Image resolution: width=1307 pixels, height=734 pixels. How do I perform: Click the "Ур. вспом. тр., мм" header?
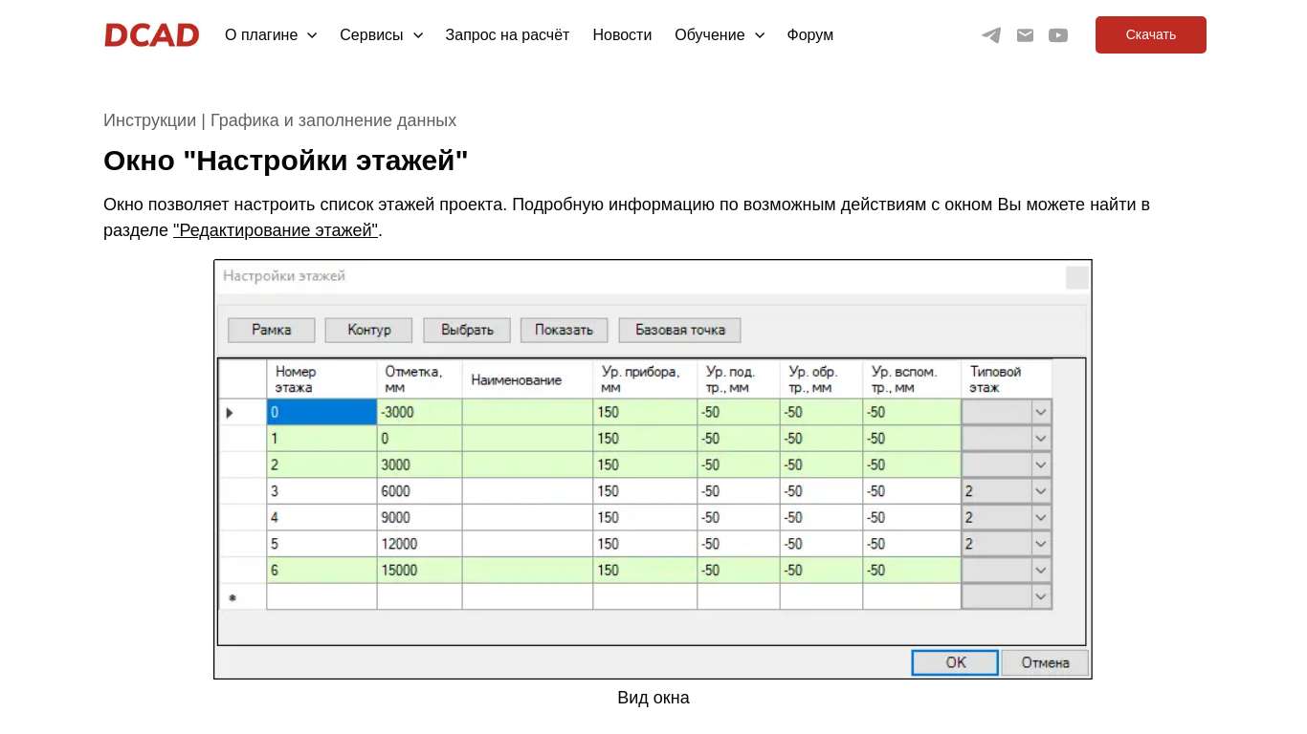pos(912,379)
